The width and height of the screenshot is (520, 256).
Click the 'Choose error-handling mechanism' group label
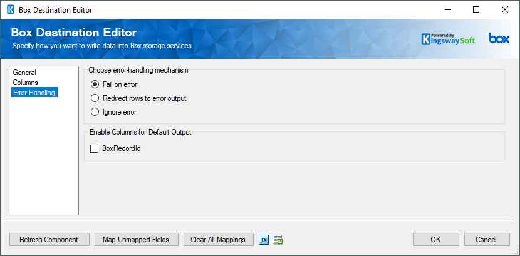pyautogui.click(x=138, y=70)
